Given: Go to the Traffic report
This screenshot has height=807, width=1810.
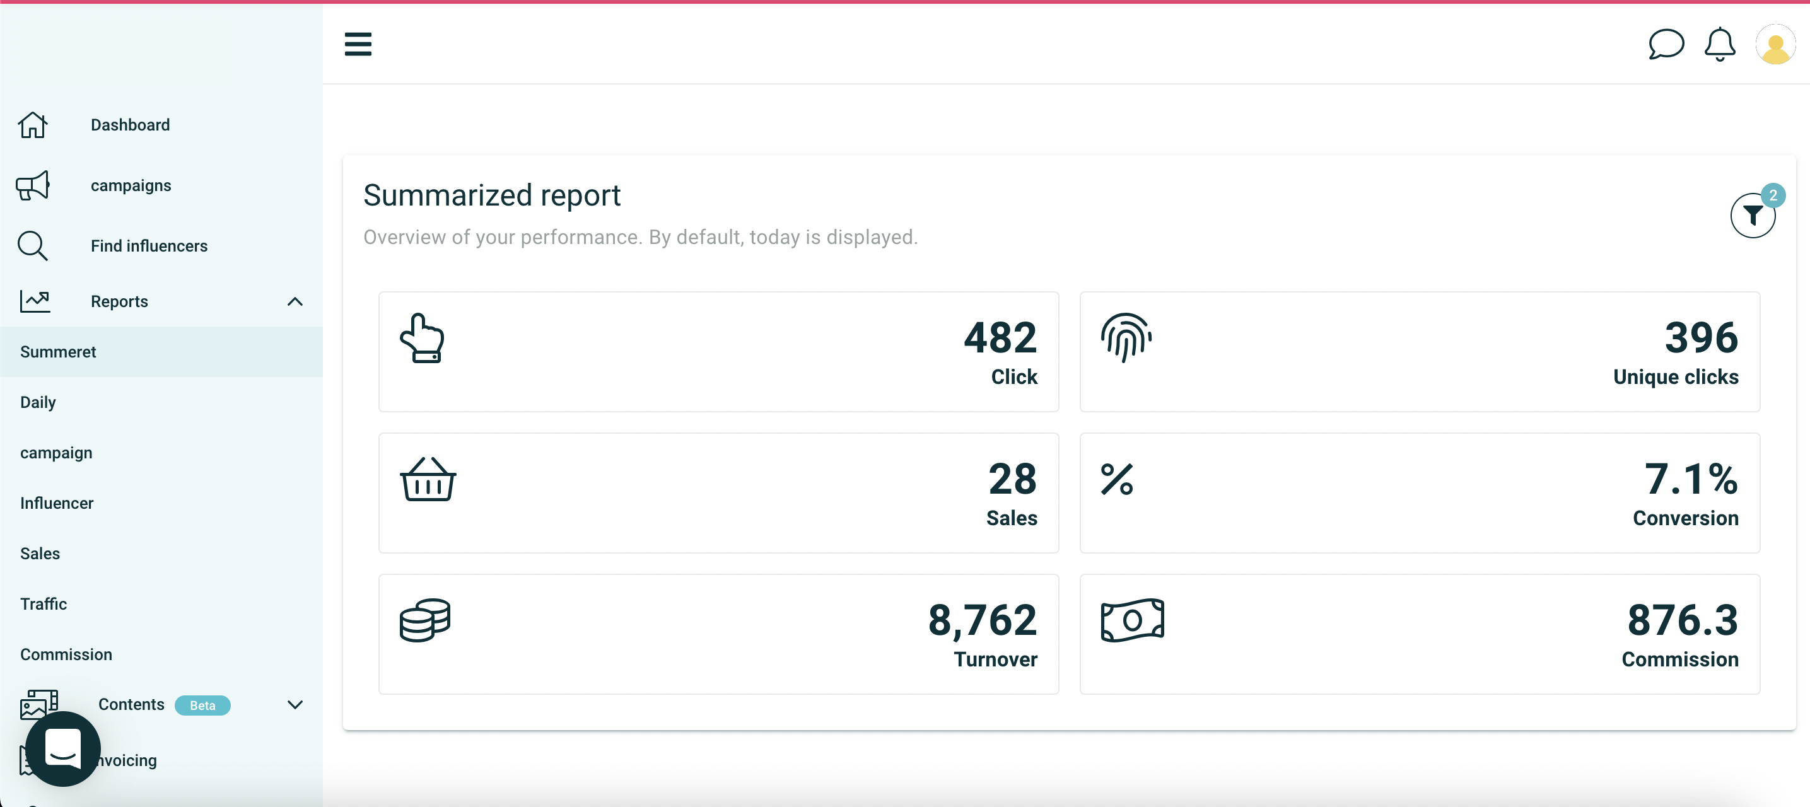Looking at the screenshot, I should coord(44,604).
